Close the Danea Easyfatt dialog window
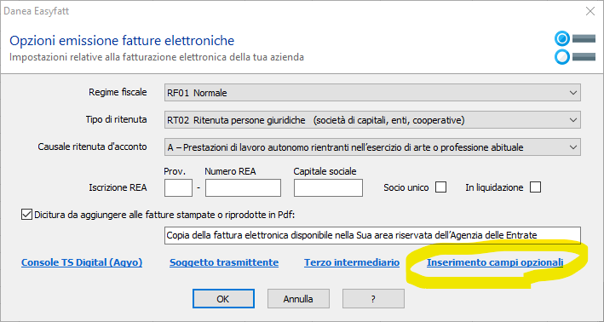Viewport: 604px width, 322px height. pos(590,11)
